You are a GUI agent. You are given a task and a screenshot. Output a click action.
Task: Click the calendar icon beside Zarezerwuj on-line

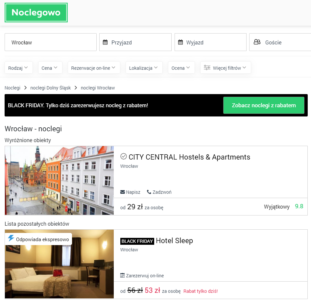(123, 275)
